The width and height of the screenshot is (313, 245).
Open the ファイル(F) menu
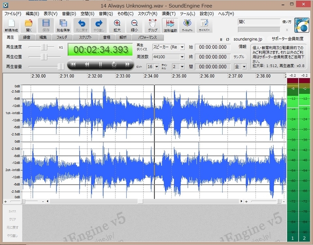coord(13,14)
